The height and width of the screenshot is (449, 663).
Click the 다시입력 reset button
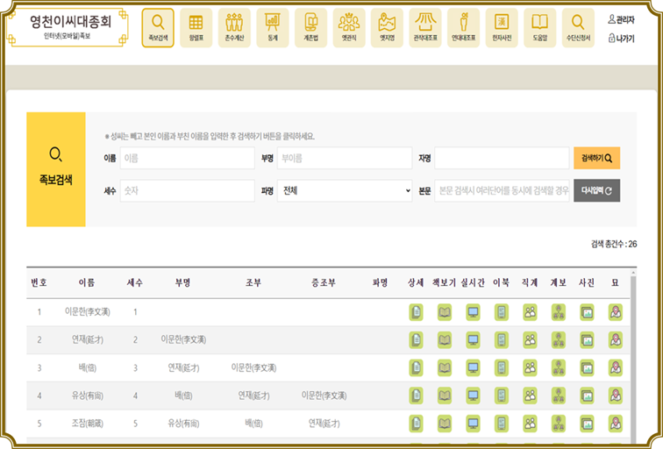596,190
